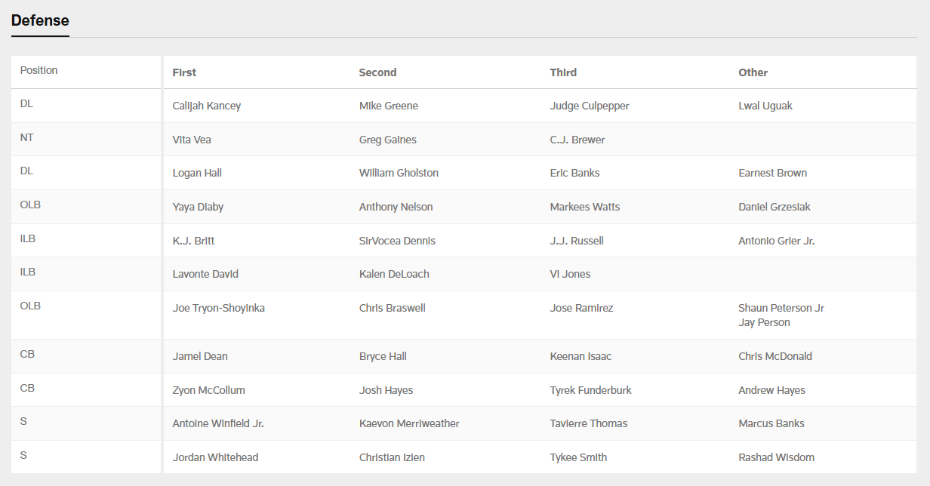Click Joe Tryon-Shoyinka in OLB row
Viewport: 930px width, 486px height.
218,308
